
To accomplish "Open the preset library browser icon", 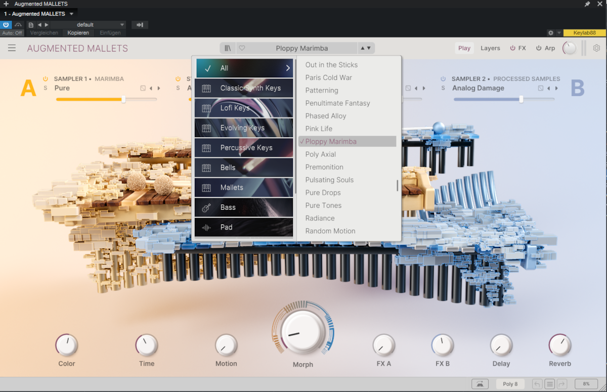I will click(228, 48).
